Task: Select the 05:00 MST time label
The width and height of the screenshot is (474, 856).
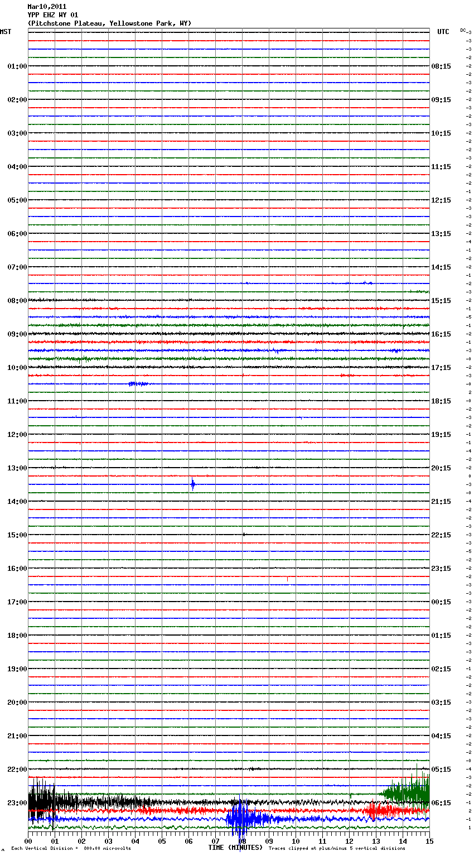Action: [x=17, y=200]
